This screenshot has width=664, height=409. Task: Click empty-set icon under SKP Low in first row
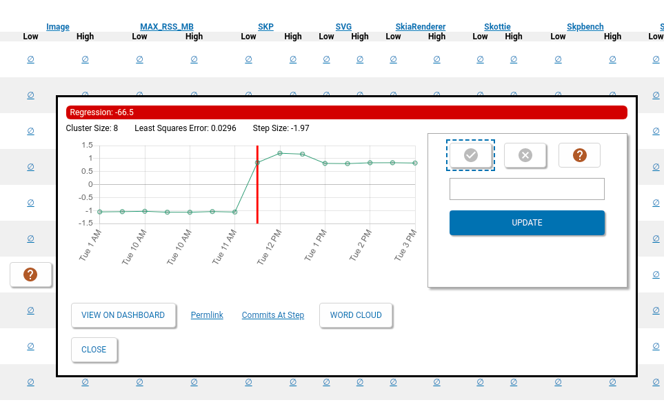click(248, 60)
